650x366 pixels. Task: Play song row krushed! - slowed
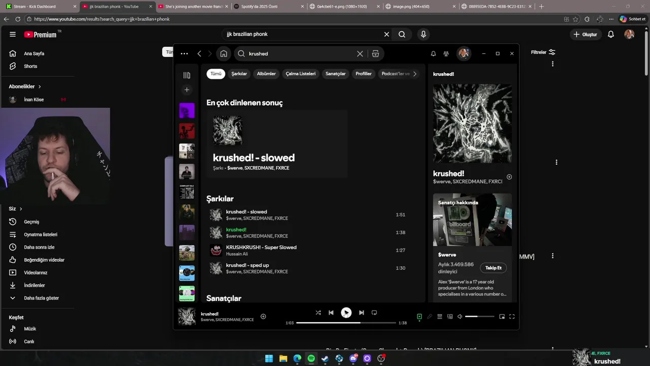point(313,215)
